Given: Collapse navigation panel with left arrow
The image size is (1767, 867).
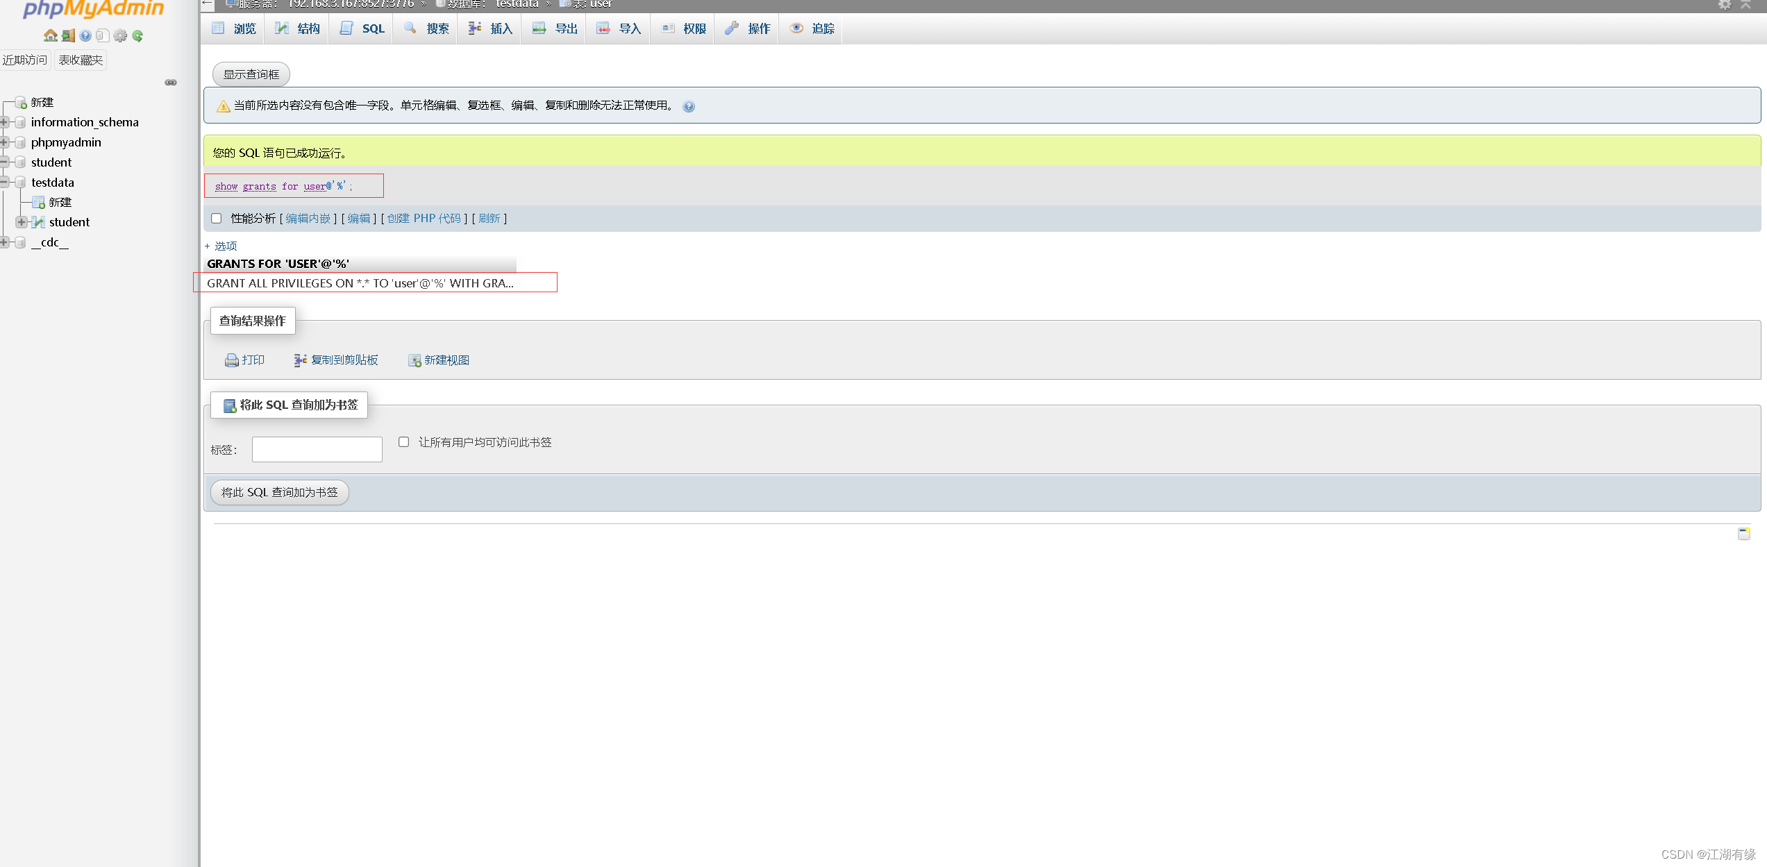Looking at the screenshot, I should 206,4.
